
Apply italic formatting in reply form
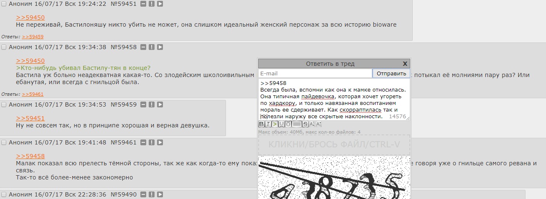(x=268, y=124)
